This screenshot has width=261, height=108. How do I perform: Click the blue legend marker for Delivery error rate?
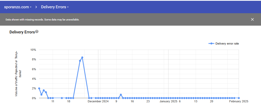point(211,44)
